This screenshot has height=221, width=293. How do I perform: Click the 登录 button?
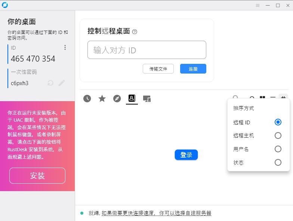click(186, 155)
